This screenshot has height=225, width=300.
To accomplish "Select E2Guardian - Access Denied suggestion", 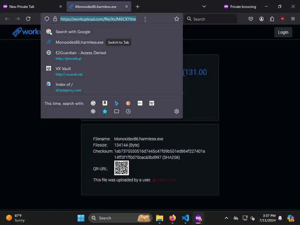I will point(112,55).
